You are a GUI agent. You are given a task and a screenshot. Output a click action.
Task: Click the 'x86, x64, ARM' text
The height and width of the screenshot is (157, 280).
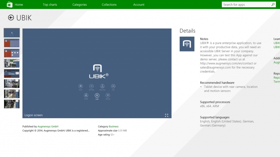point(209,106)
